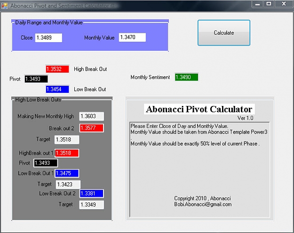
Task: Click the Target field showing 1.3518
Action: [x=67, y=140]
